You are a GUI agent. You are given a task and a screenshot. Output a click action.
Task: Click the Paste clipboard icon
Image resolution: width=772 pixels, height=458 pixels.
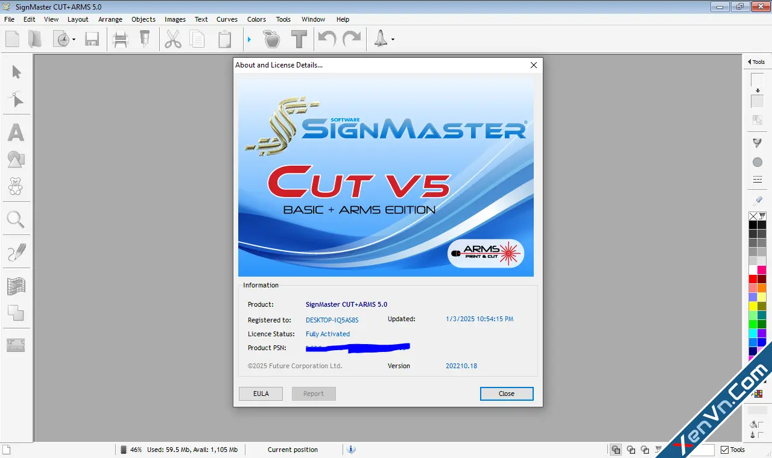click(x=224, y=40)
